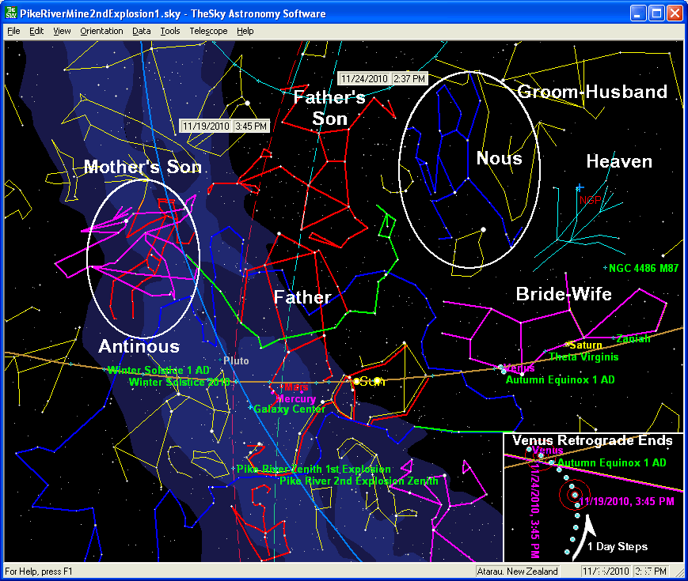688x581 pixels.
Task: Open the Orientation menu
Action: 101,31
